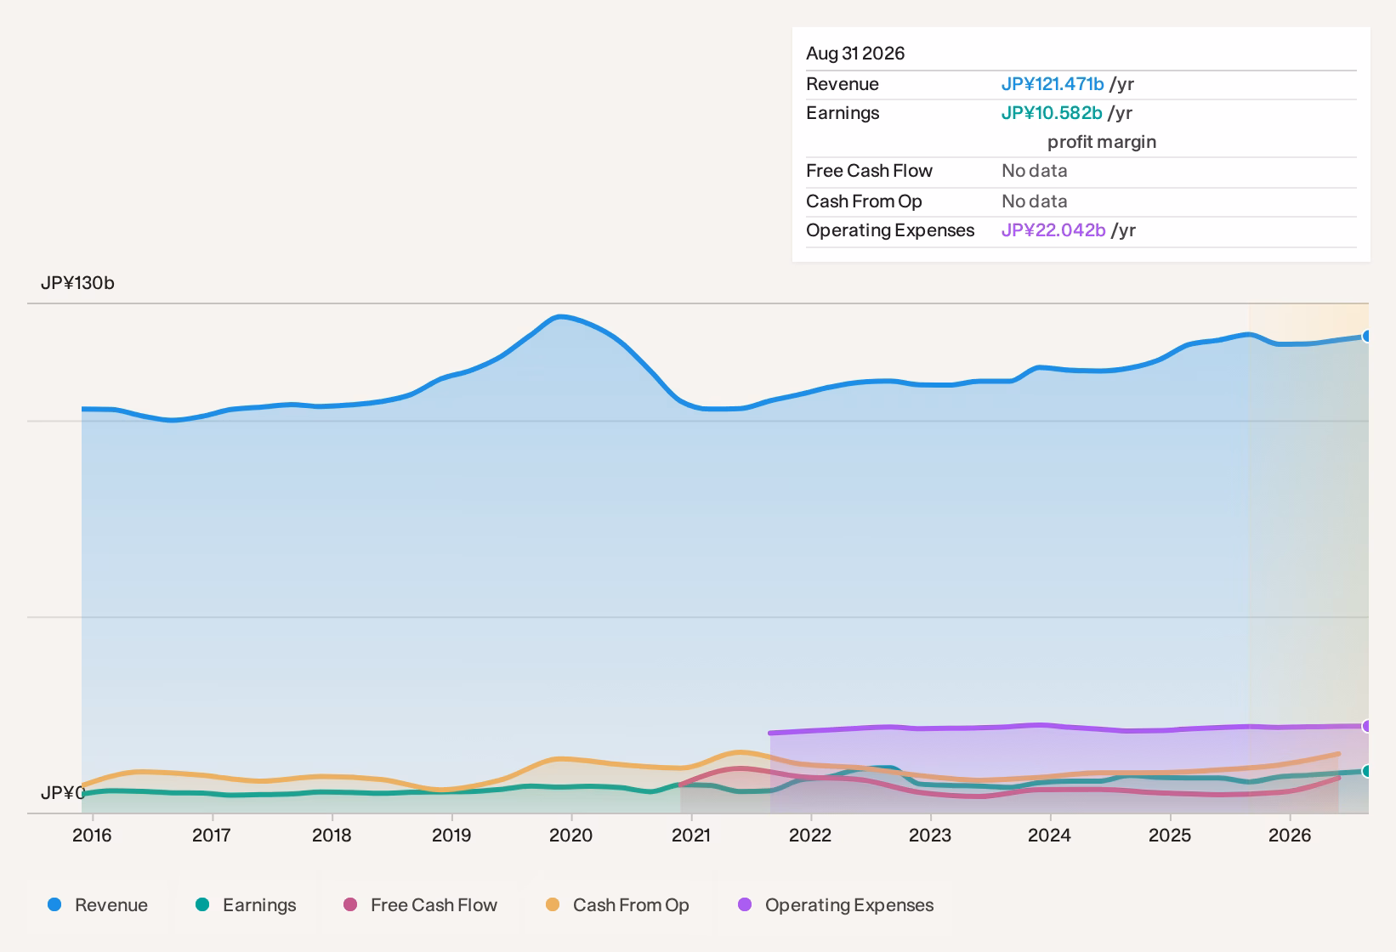This screenshot has width=1396, height=952.
Task: Click the JP¥130b y-axis label
Action: pyautogui.click(x=77, y=283)
